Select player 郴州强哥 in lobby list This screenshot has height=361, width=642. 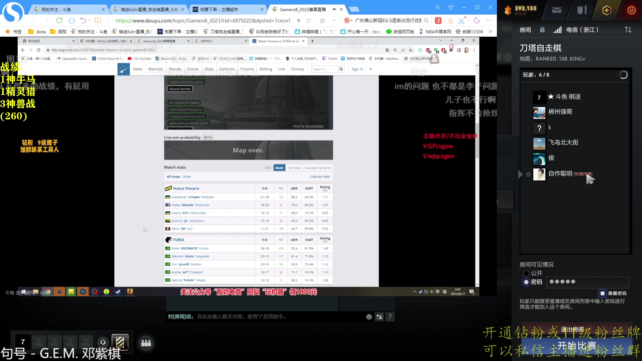[x=574, y=112]
